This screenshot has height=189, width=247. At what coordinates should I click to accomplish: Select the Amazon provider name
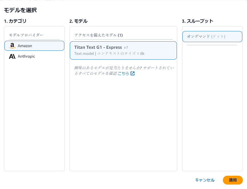pyautogui.click(x=25, y=46)
